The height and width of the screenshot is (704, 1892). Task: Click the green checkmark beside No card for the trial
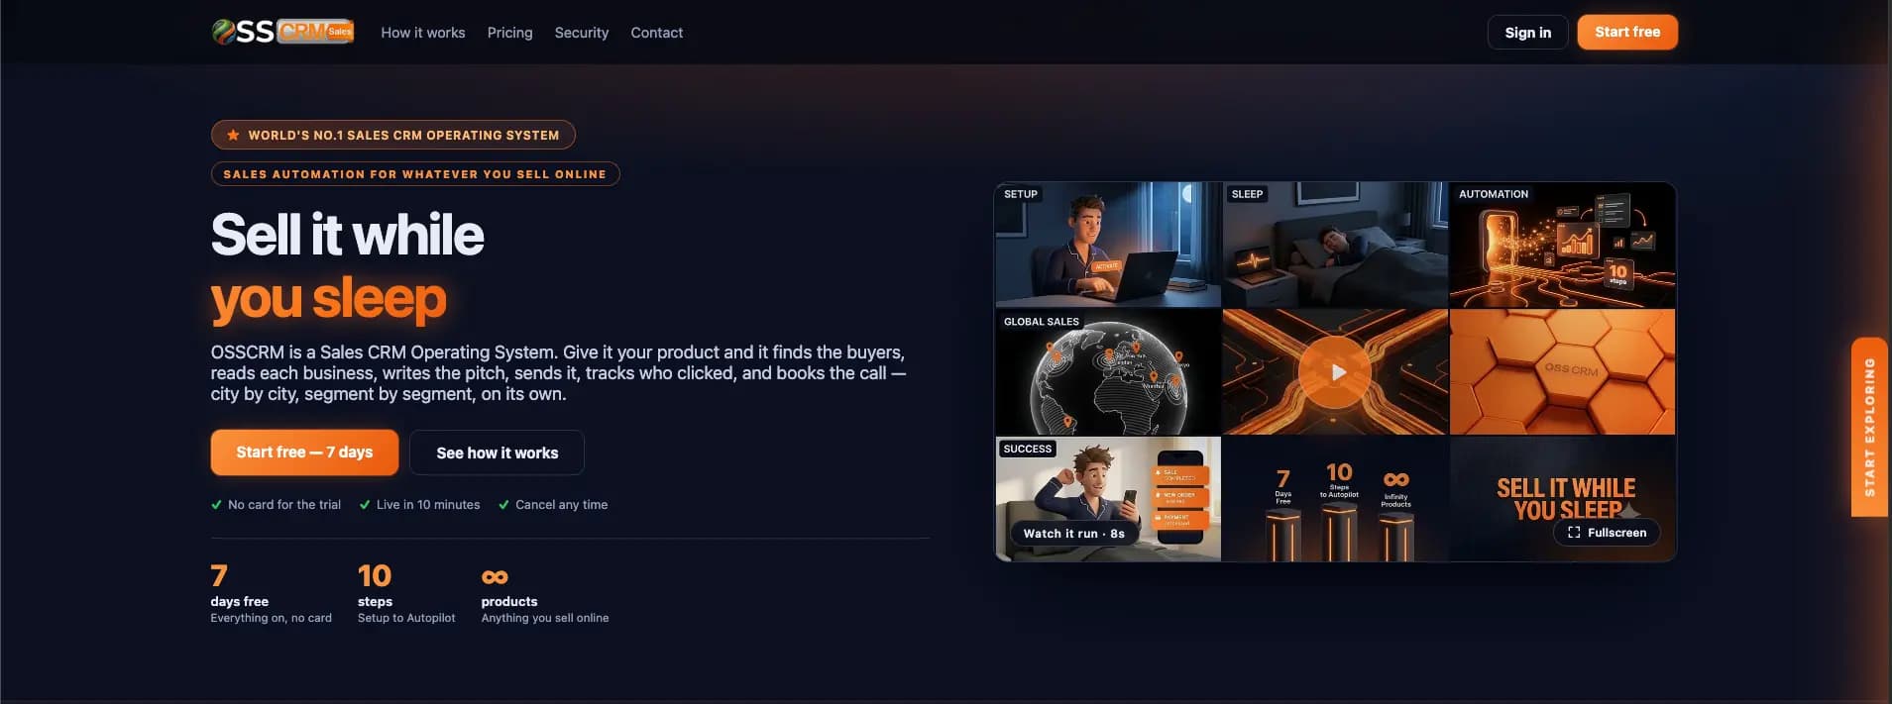[x=216, y=505]
